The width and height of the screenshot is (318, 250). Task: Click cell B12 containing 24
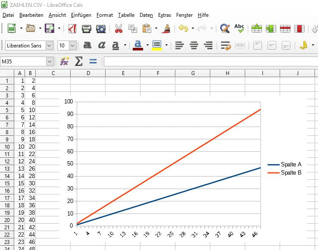pyautogui.click(x=30, y=161)
